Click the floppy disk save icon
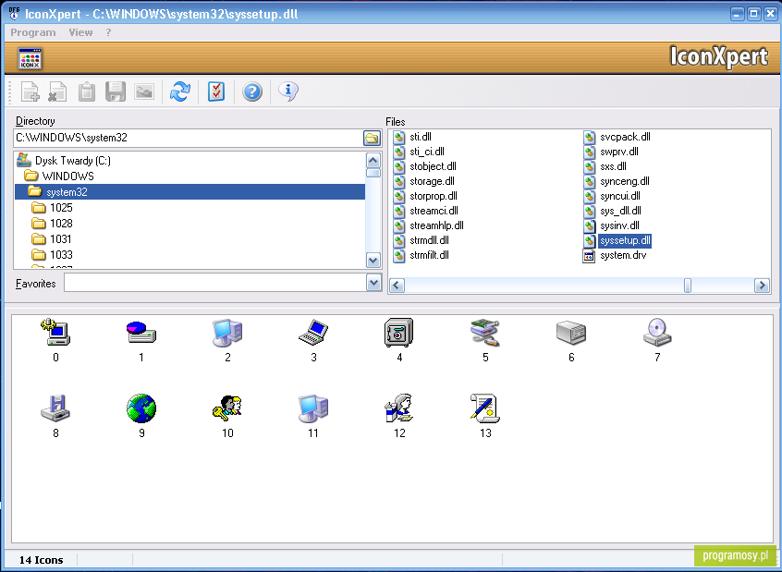The height and width of the screenshot is (572, 782). (116, 91)
